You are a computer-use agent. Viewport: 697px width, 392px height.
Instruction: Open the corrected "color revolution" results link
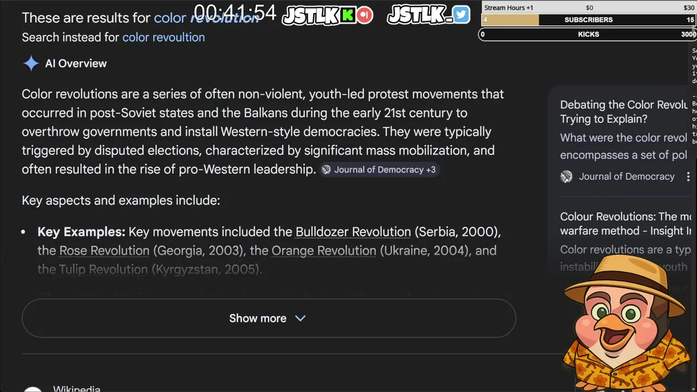coord(206,17)
